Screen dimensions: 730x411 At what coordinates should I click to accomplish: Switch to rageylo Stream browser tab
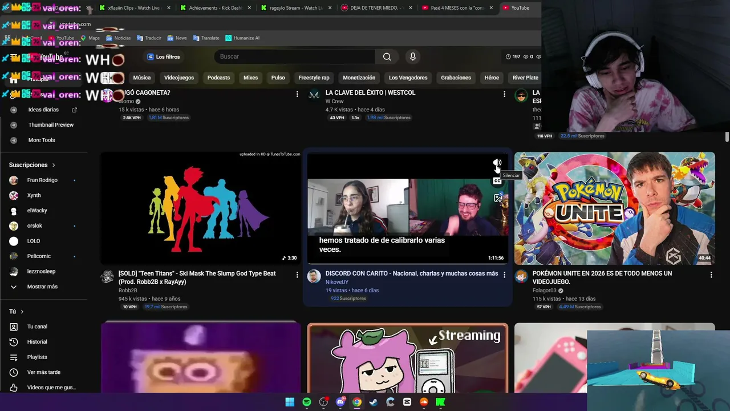[296, 8]
